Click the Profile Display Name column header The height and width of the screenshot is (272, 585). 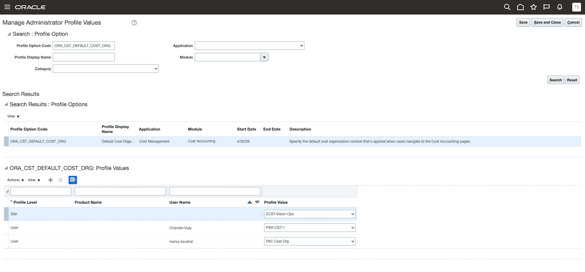coord(115,129)
